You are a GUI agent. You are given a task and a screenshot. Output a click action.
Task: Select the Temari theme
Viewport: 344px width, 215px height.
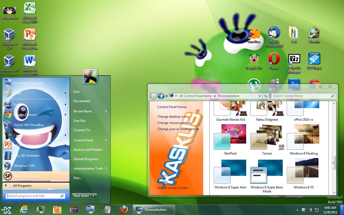267,140
